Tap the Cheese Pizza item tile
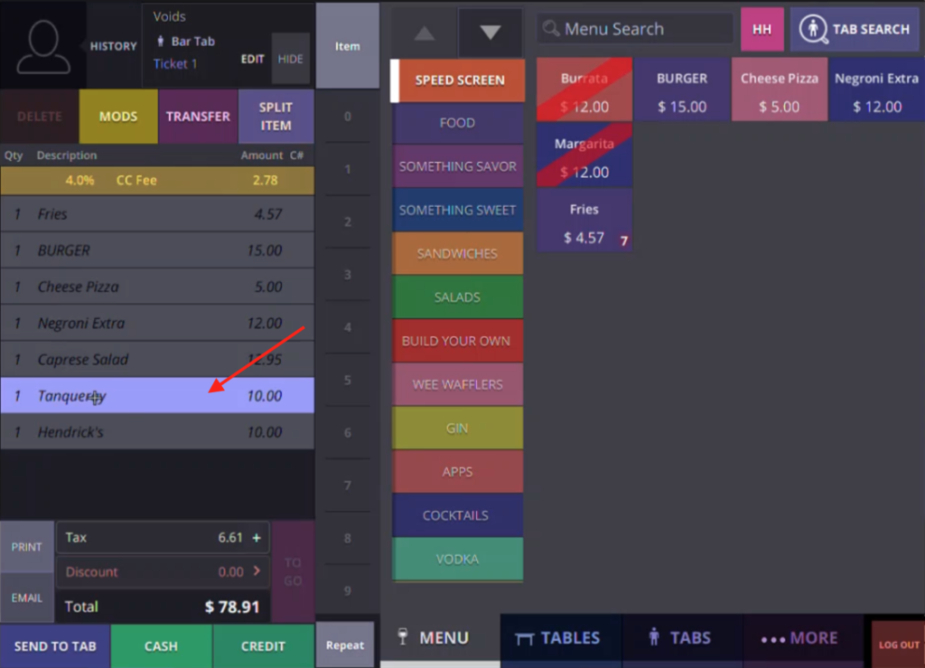The width and height of the screenshot is (925, 668). tap(779, 91)
